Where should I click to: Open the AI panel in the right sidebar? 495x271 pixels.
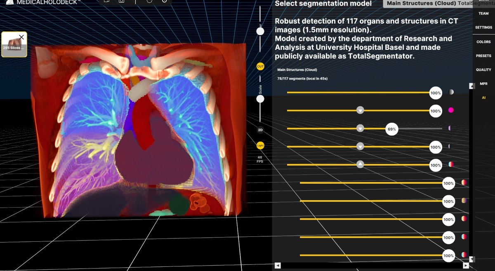(x=483, y=98)
